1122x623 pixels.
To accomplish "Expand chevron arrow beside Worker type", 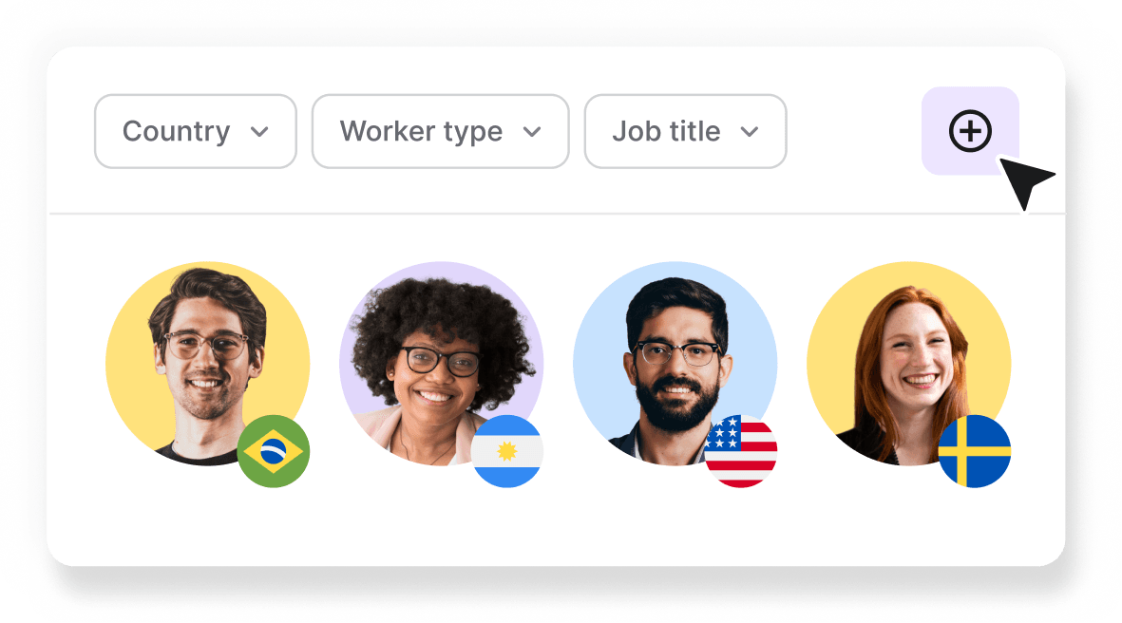I will [532, 132].
